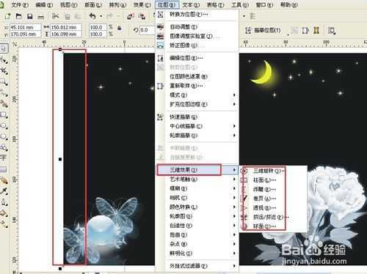Open the undo history dropdown arrow

coord(101,16)
